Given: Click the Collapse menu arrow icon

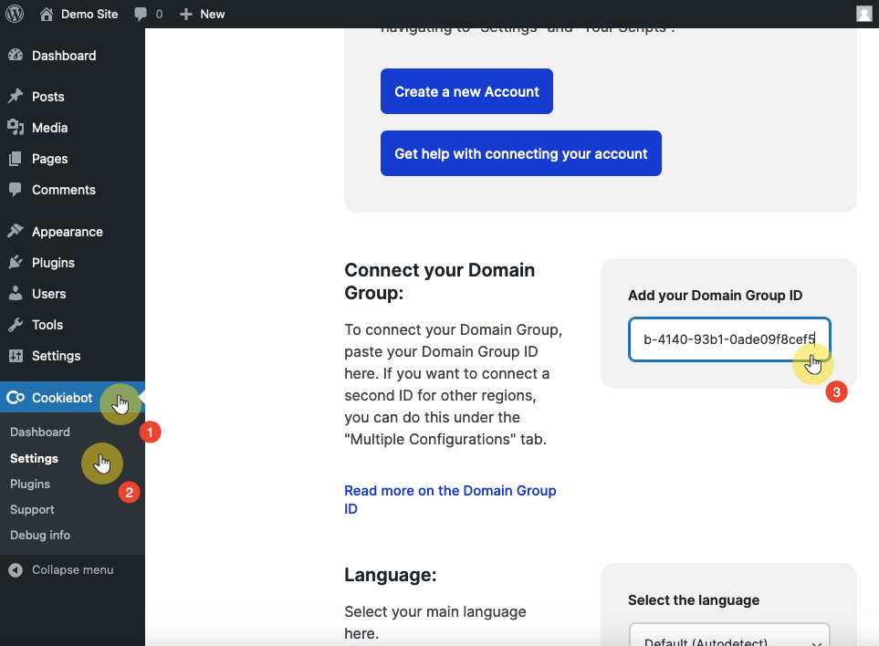Looking at the screenshot, I should coord(16,569).
